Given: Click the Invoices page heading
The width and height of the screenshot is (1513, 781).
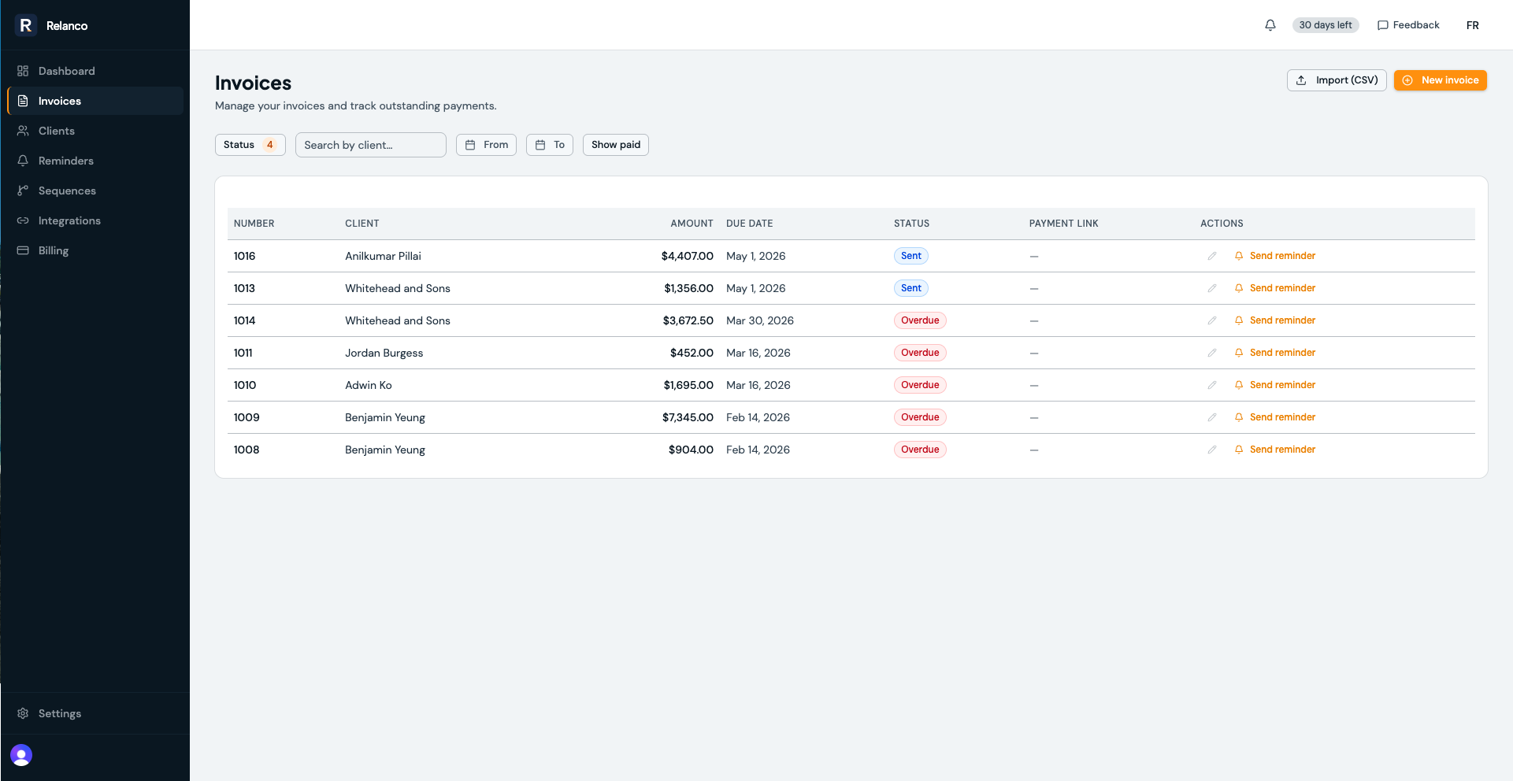Looking at the screenshot, I should [253, 83].
